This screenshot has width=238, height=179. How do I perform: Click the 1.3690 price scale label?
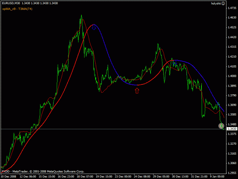232,105
